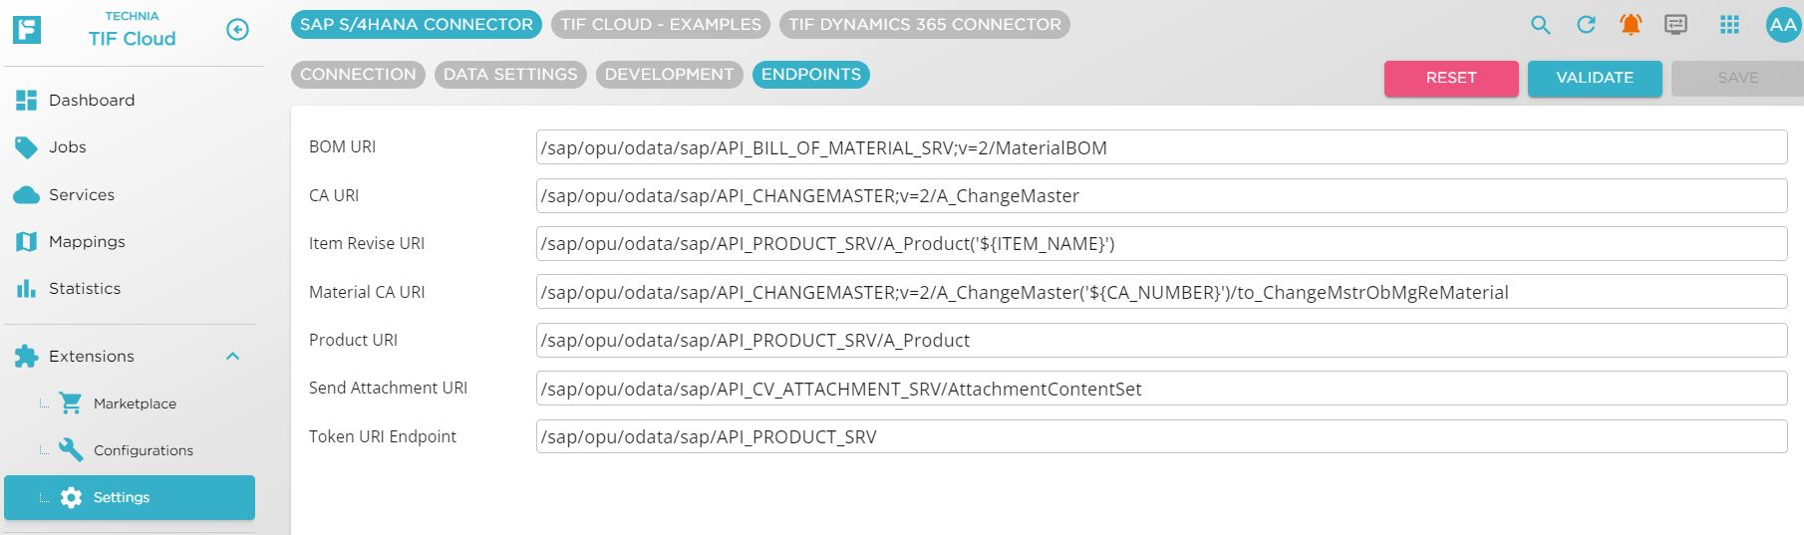The height and width of the screenshot is (535, 1804).
Task: Edit the CA URI field
Action: 1161,195
